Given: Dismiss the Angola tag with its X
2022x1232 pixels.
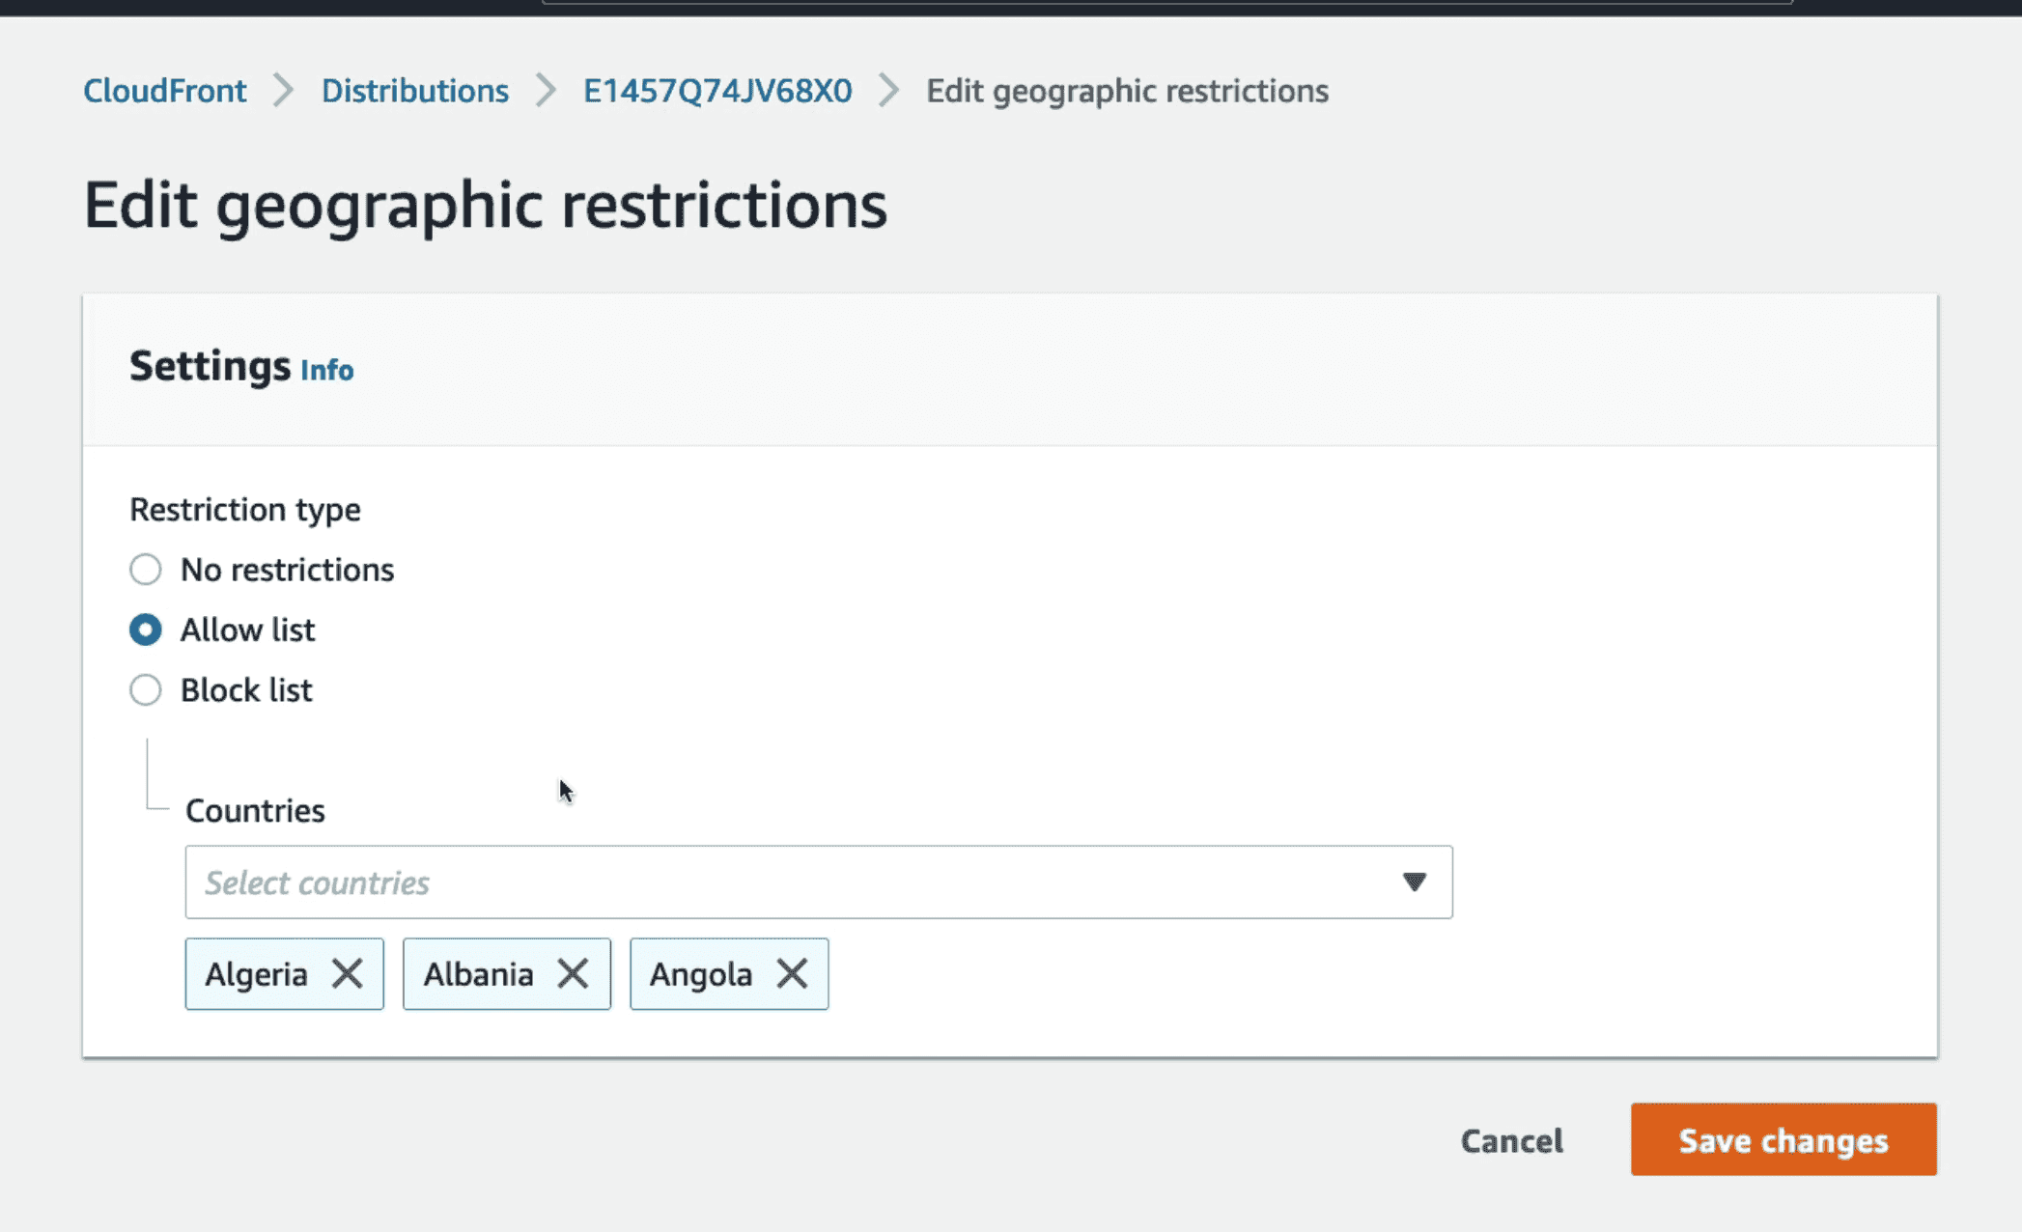Looking at the screenshot, I should coord(792,973).
